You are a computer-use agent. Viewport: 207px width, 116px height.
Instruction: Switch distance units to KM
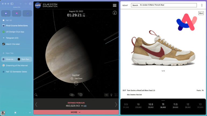click(85, 106)
